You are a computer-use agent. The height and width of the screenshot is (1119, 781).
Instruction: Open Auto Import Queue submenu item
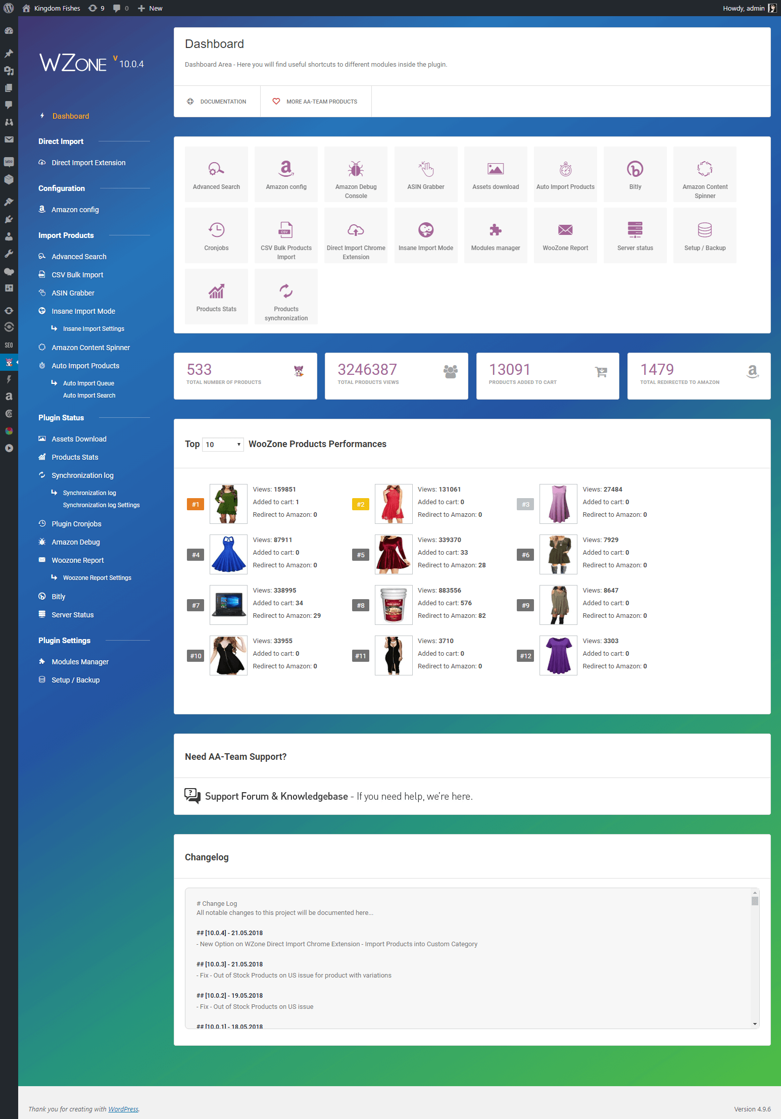click(88, 383)
